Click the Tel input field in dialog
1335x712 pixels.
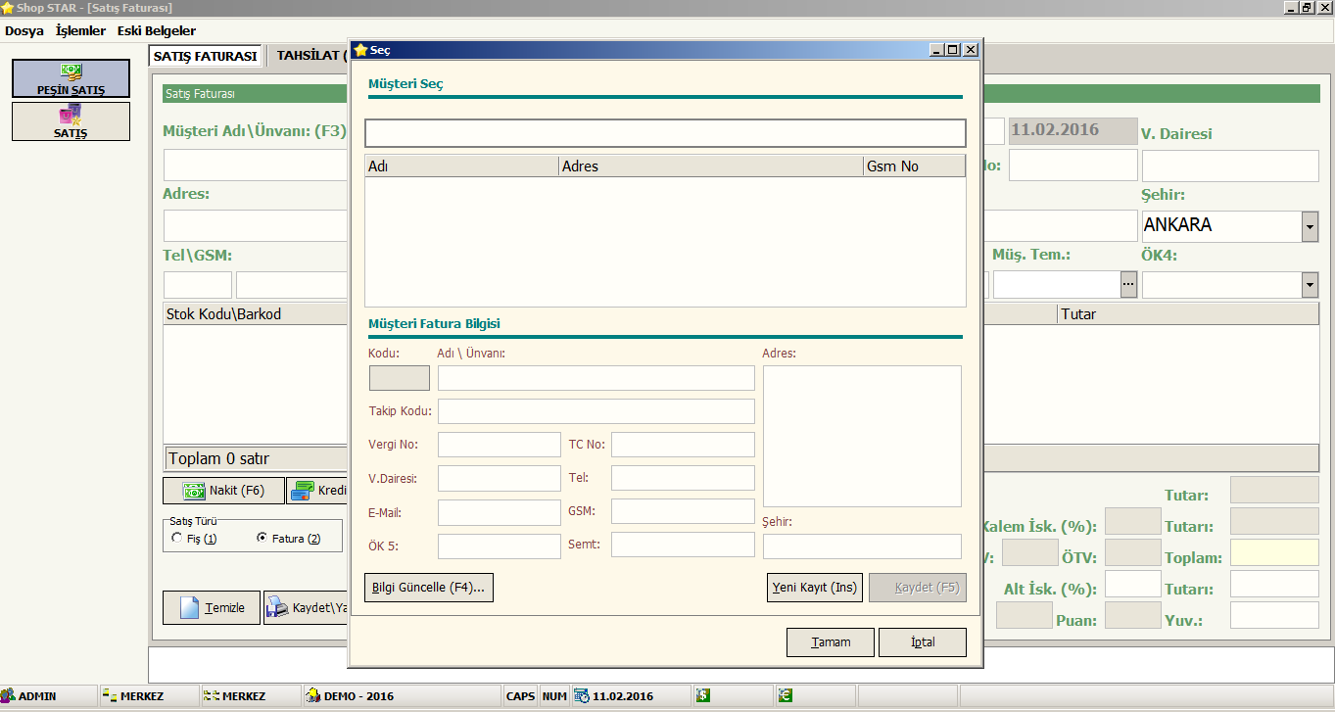(683, 478)
